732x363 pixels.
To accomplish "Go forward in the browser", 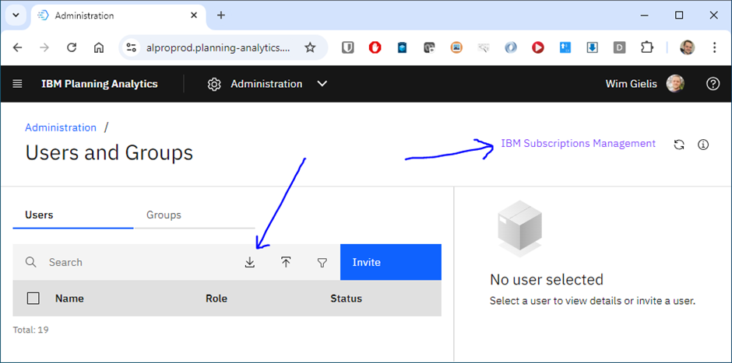I will 44,47.
